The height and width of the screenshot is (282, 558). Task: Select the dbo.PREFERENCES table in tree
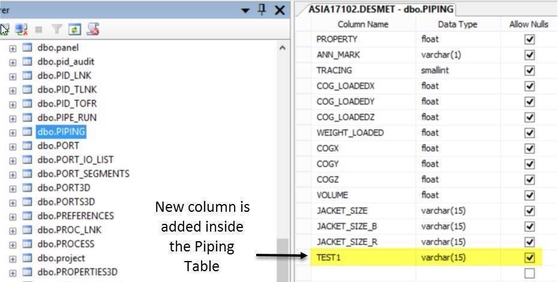[x=76, y=216]
